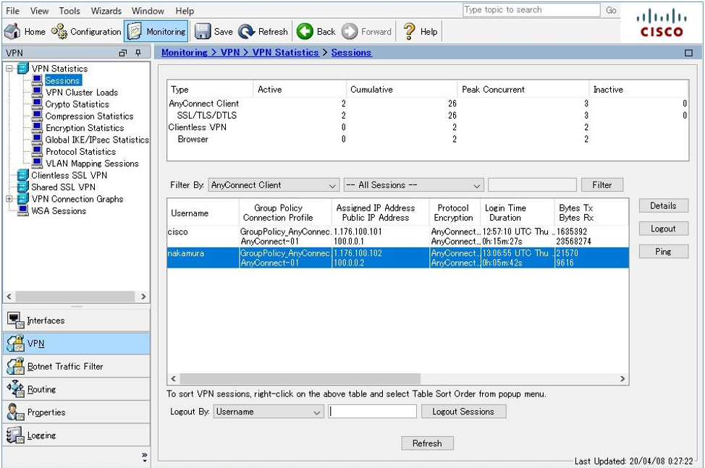705x468 pixels.
Task: Click the Go search button
Action: point(611,10)
